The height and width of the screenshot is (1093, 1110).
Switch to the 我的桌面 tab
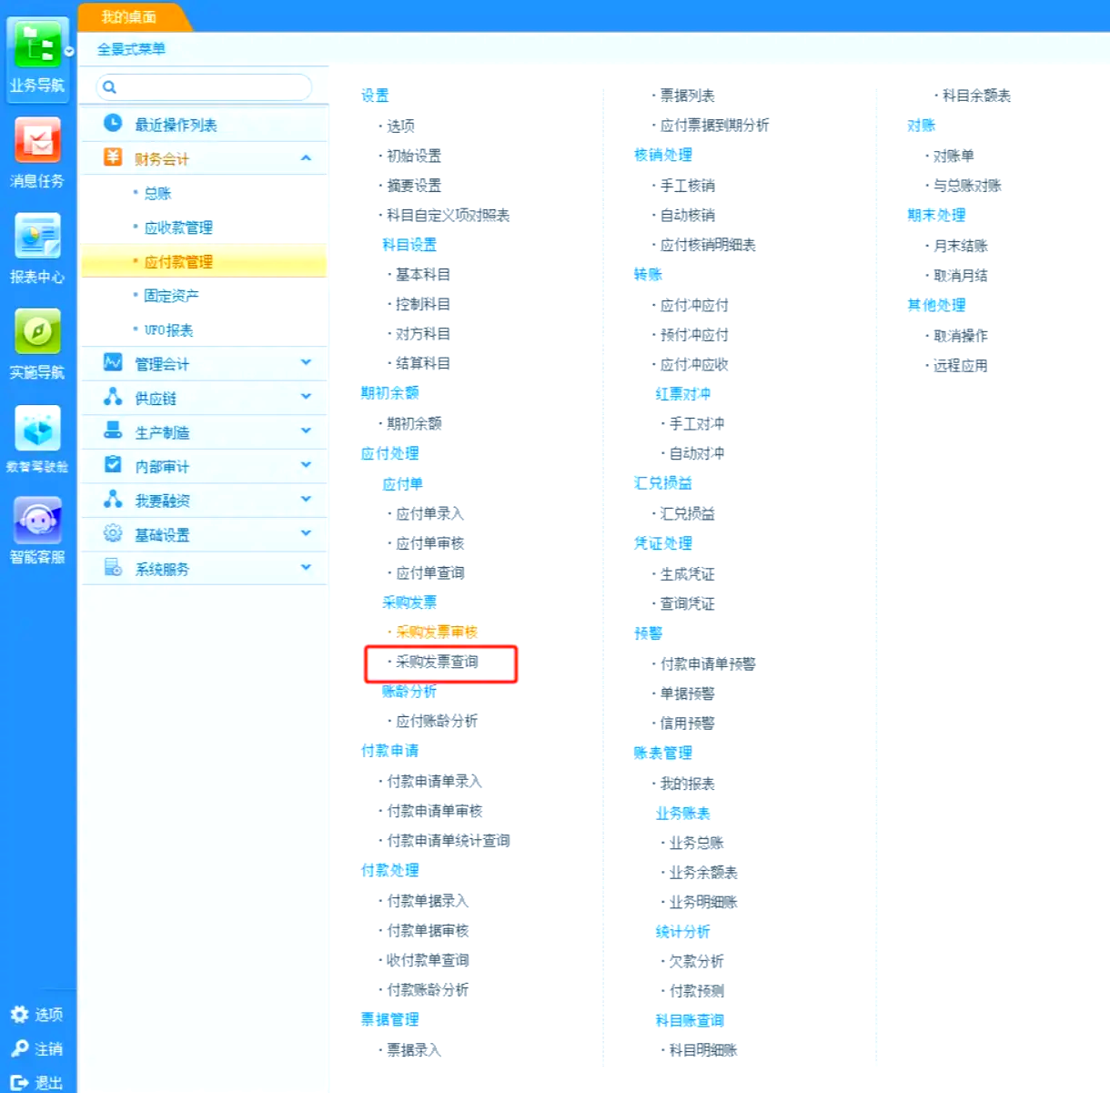point(129,17)
